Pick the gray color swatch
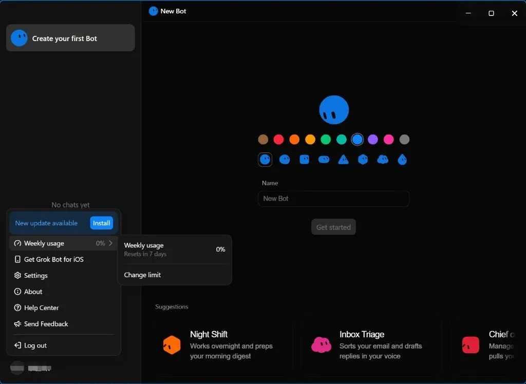Viewport: 526px width, 384px height. tap(404, 140)
